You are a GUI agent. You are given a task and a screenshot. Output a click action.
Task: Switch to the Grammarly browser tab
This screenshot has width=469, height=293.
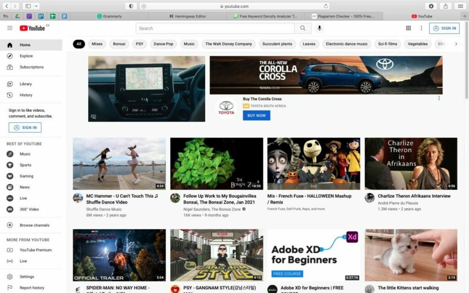tap(109, 16)
